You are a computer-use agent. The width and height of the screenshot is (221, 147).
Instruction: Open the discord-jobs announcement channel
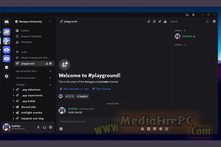pyautogui.click(x=34, y=107)
